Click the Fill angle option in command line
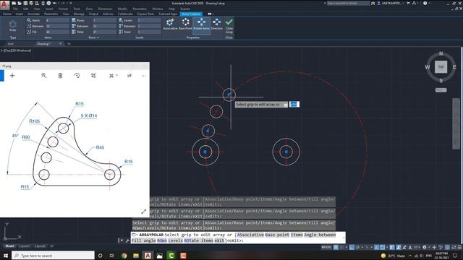 (x=143, y=240)
